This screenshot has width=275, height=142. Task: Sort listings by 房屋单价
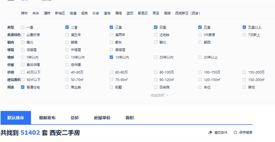[x=102, y=118]
